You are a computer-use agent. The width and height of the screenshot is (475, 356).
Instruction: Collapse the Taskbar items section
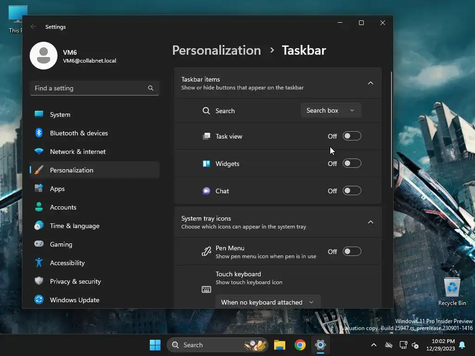pyautogui.click(x=370, y=83)
